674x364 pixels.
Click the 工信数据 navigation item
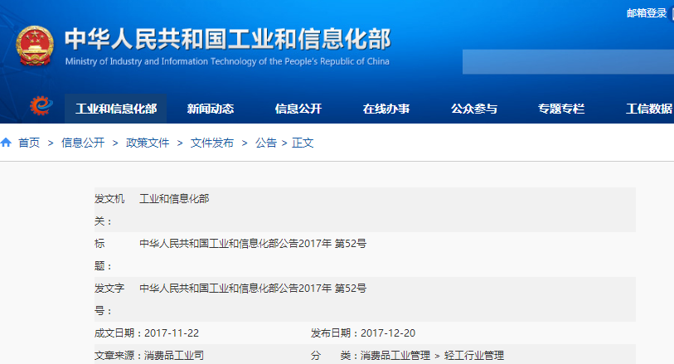649,109
